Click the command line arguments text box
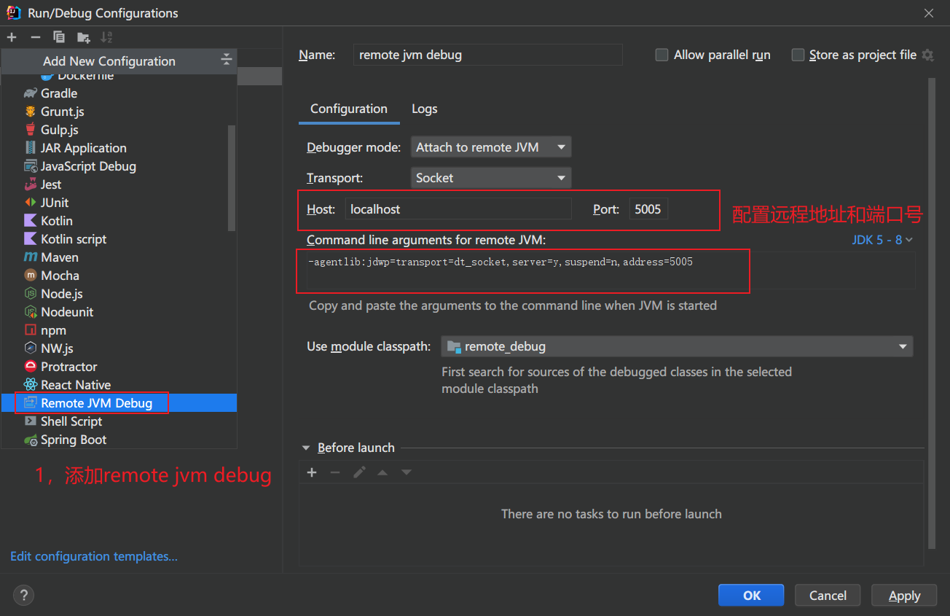 611,270
